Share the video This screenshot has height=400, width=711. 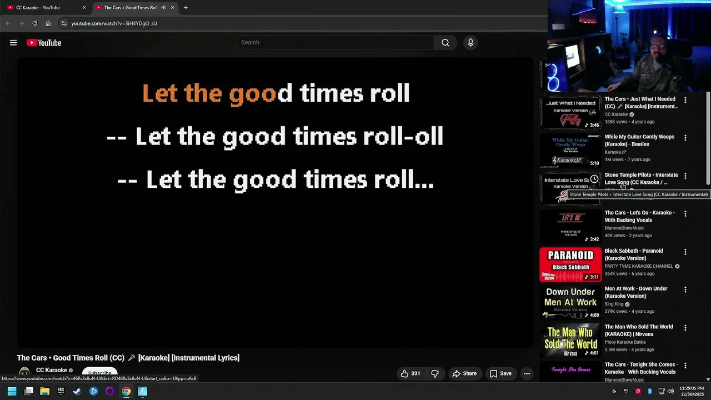(464, 374)
